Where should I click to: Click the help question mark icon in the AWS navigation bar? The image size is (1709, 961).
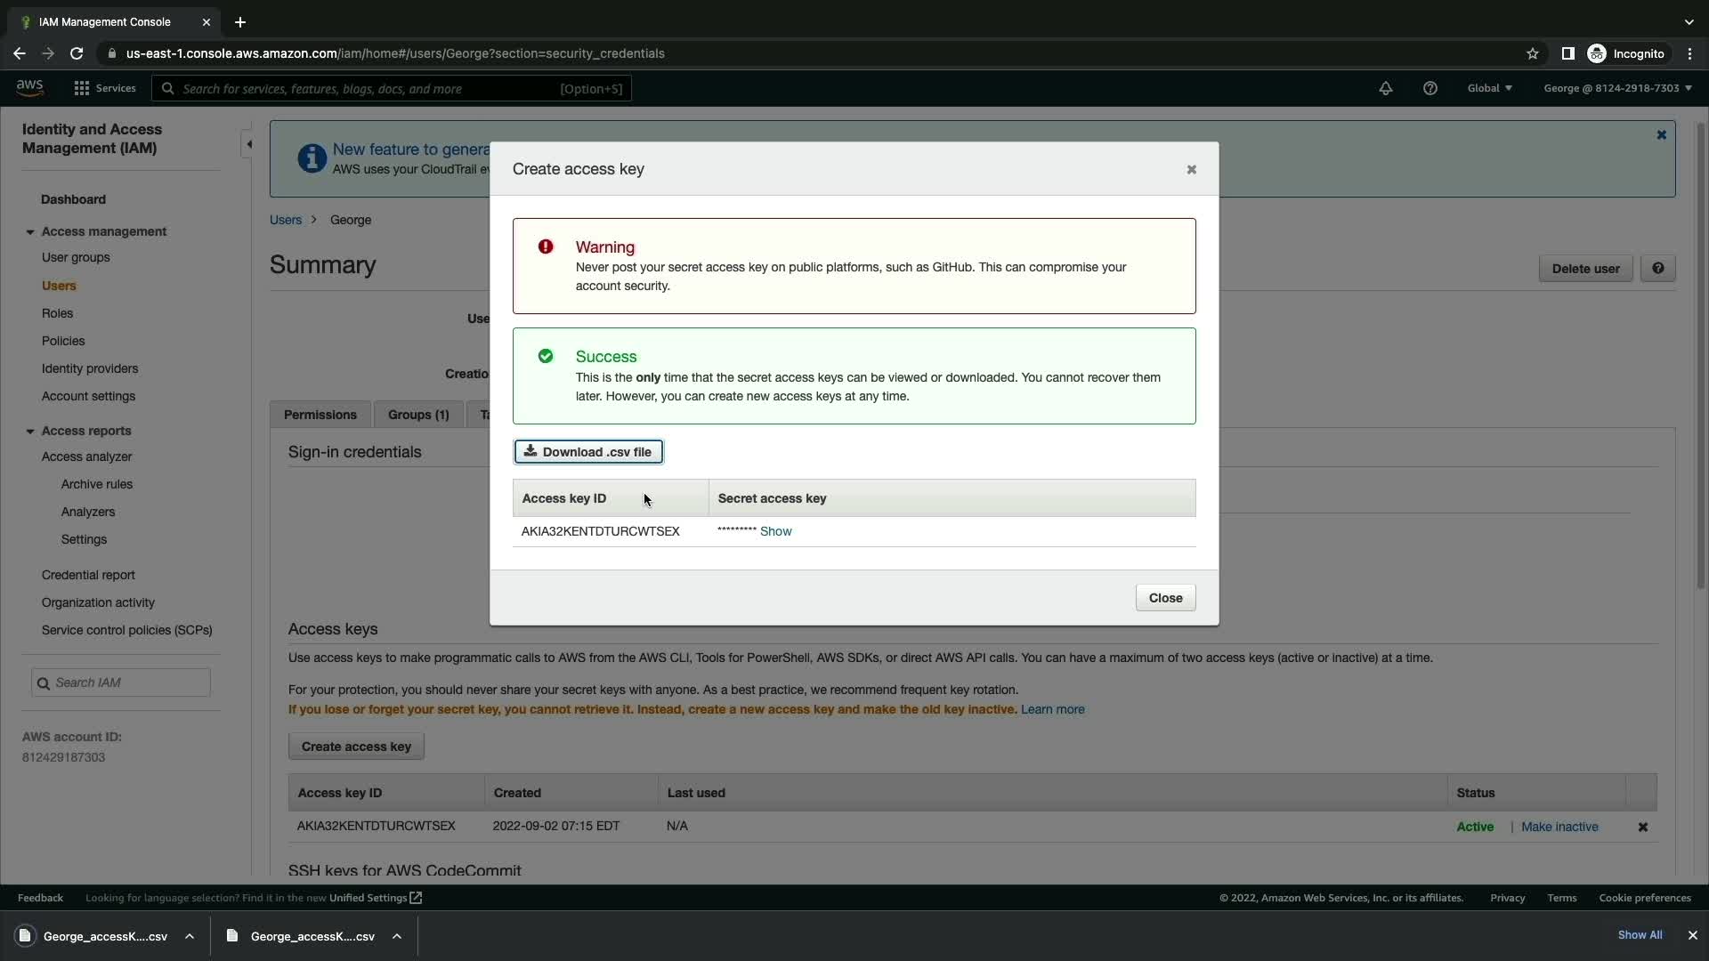tap(1430, 88)
